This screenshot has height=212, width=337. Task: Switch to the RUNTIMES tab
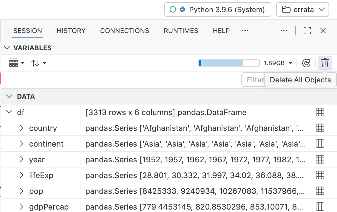(x=181, y=31)
